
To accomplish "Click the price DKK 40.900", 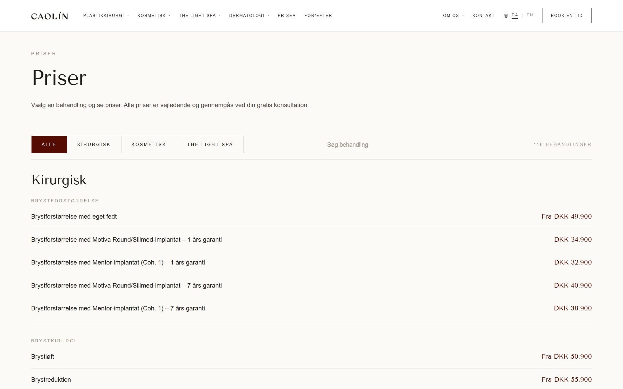I will [x=573, y=285].
